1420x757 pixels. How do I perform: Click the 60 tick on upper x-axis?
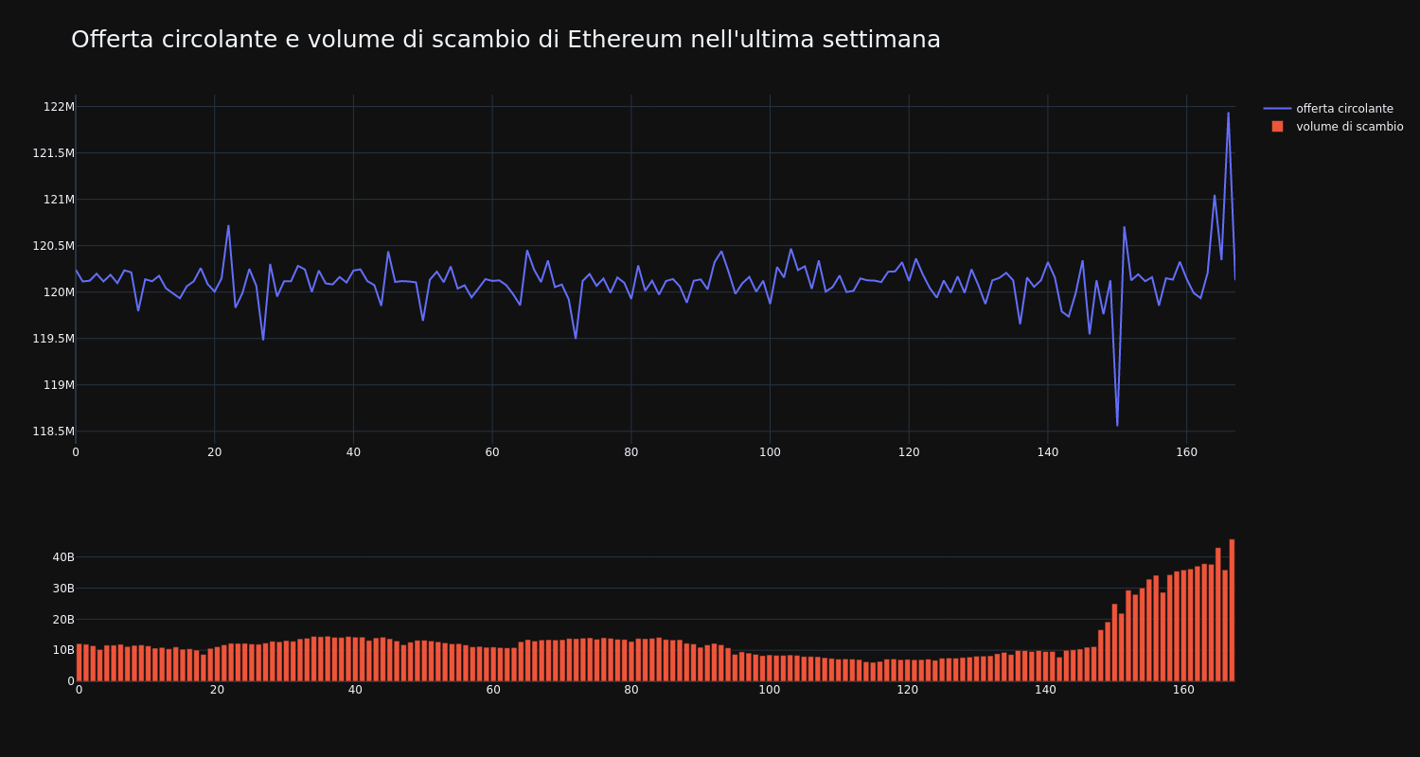[x=492, y=452]
